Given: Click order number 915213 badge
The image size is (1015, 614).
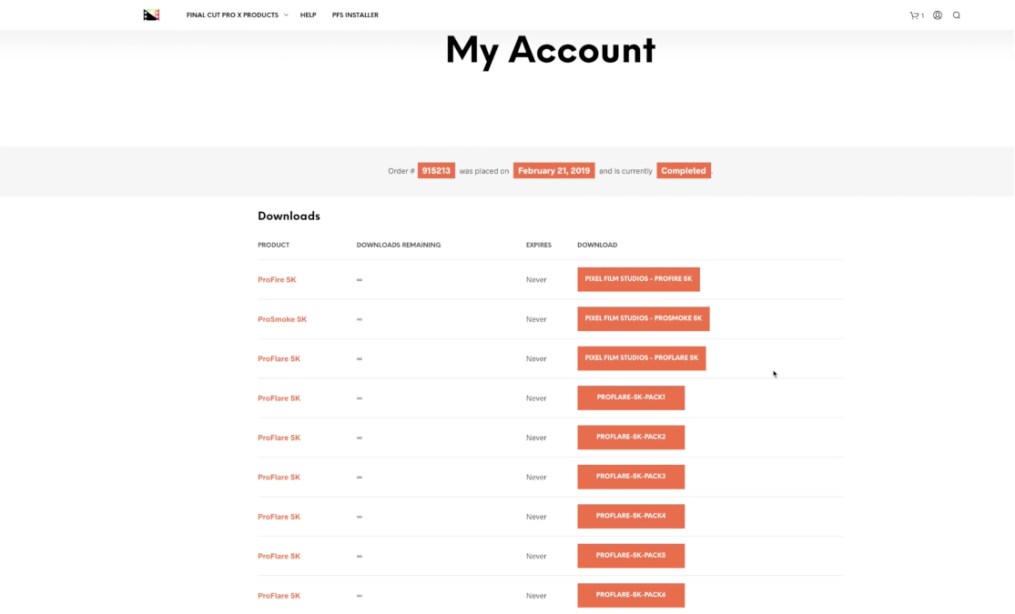Looking at the screenshot, I should [436, 171].
